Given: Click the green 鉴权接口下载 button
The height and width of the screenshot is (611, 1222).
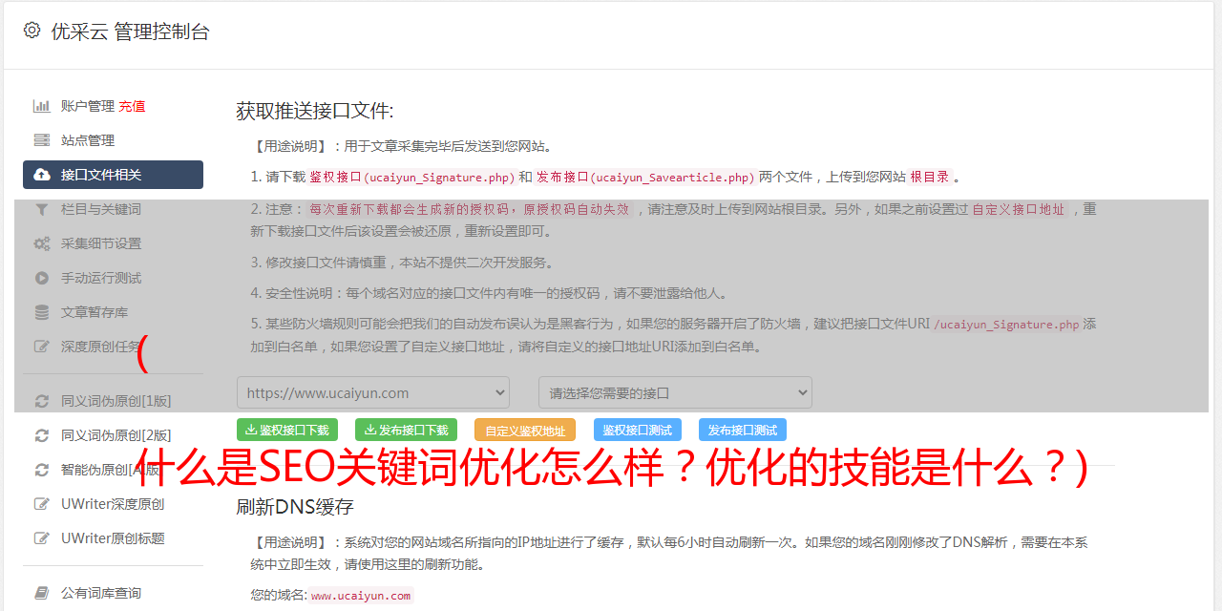Looking at the screenshot, I should 287,430.
